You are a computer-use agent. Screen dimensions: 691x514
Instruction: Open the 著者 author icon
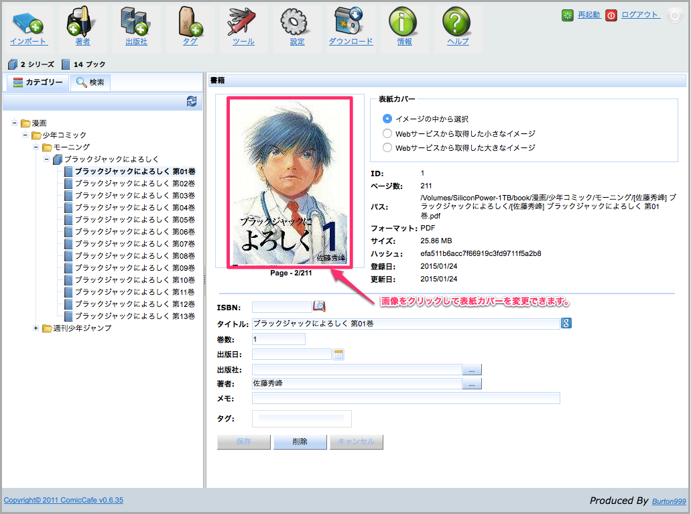(x=81, y=22)
